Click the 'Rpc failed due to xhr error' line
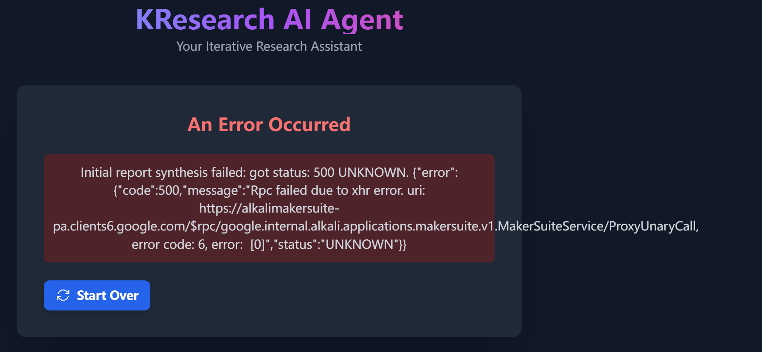Viewport: 762px width, 352px height. pyautogui.click(x=269, y=190)
